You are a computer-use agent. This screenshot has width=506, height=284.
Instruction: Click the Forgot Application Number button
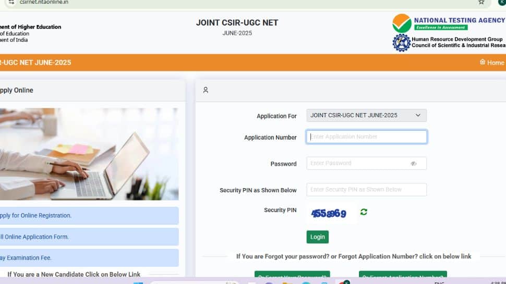403,274
